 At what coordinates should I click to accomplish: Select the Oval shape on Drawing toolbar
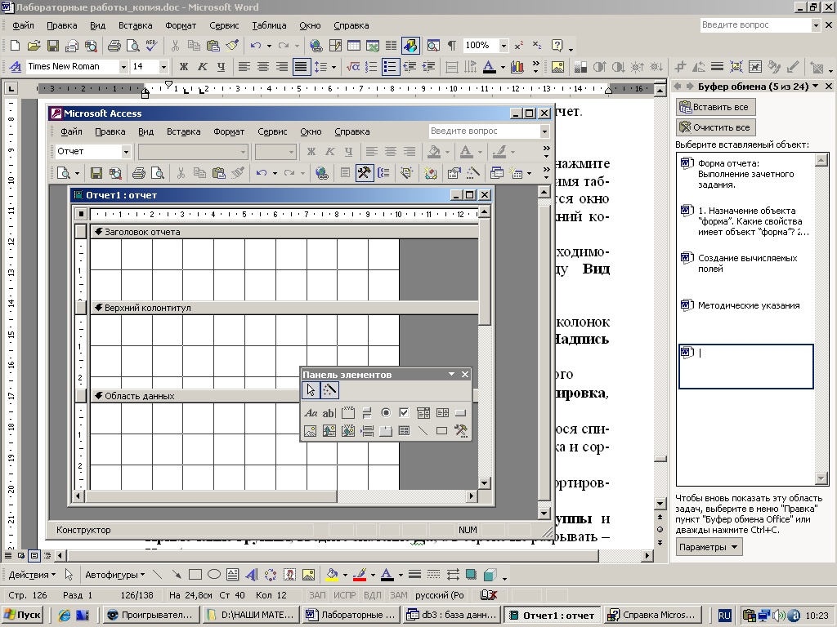(x=214, y=575)
